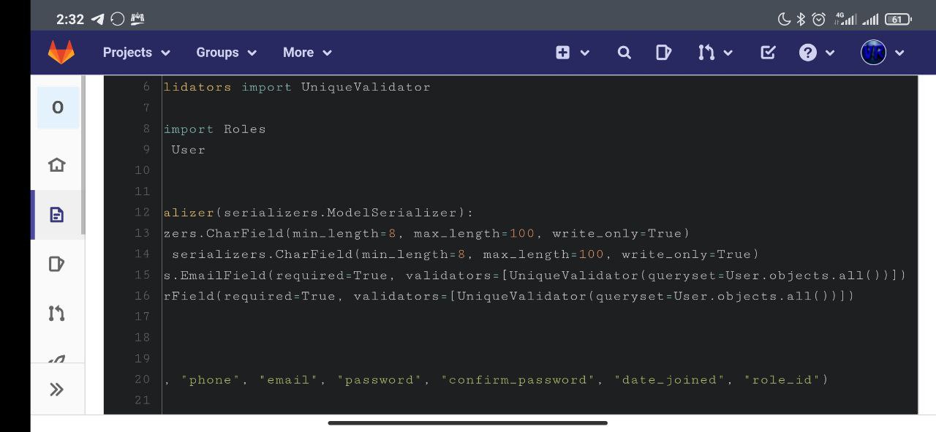Click line number 6
The height and width of the screenshot is (432, 936).
146,87
